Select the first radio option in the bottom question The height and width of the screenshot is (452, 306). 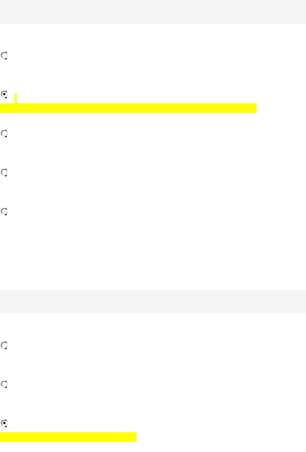(4, 345)
